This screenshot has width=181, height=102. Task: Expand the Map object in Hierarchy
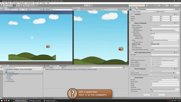point(6,77)
